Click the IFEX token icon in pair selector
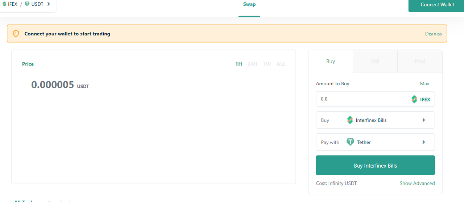Screen dimensions: 464x202 (4, 4)
